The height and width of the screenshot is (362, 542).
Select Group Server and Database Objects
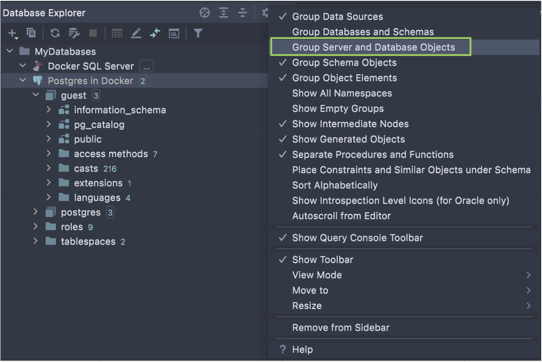[x=373, y=47]
